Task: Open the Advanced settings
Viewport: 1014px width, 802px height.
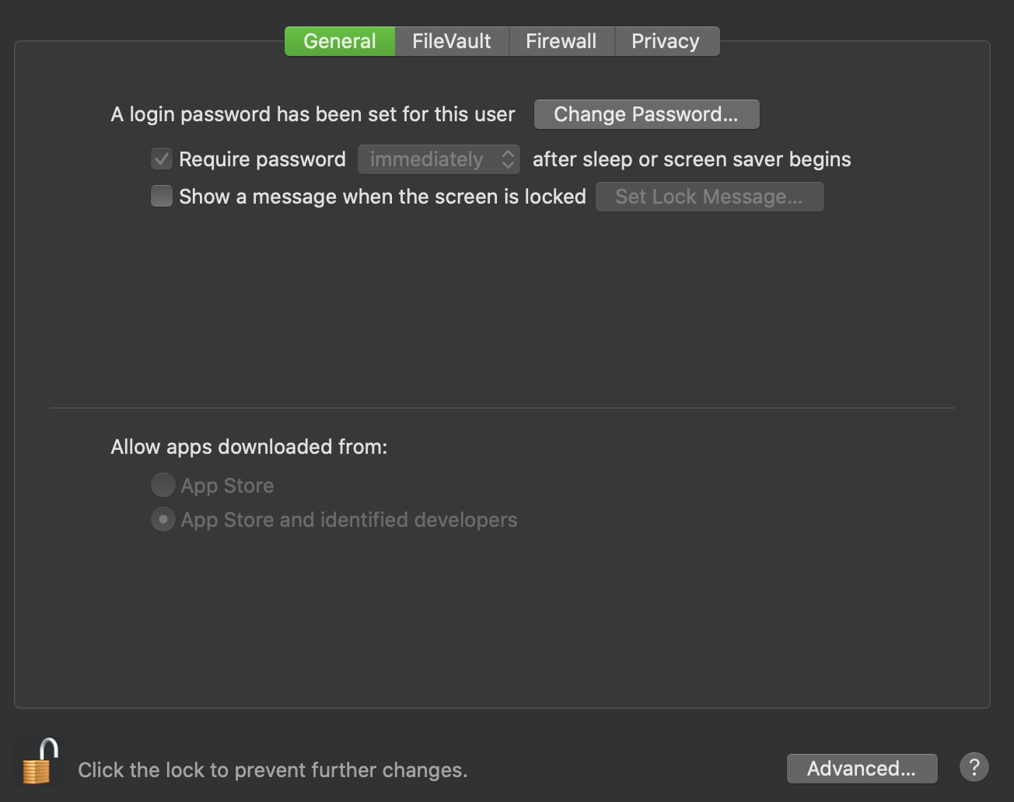Action: click(x=862, y=768)
